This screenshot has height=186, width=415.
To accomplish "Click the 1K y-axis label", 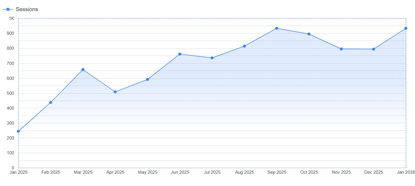I will click(11, 18).
